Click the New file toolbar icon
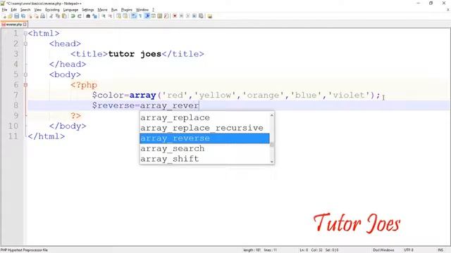Image resolution: width=451 pixels, height=253 pixels. [5, 16]
